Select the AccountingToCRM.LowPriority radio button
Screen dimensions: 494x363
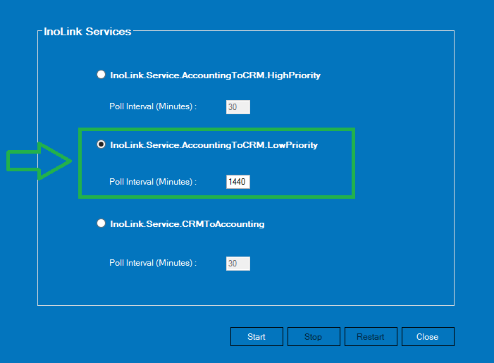click(x=101, y=144)
